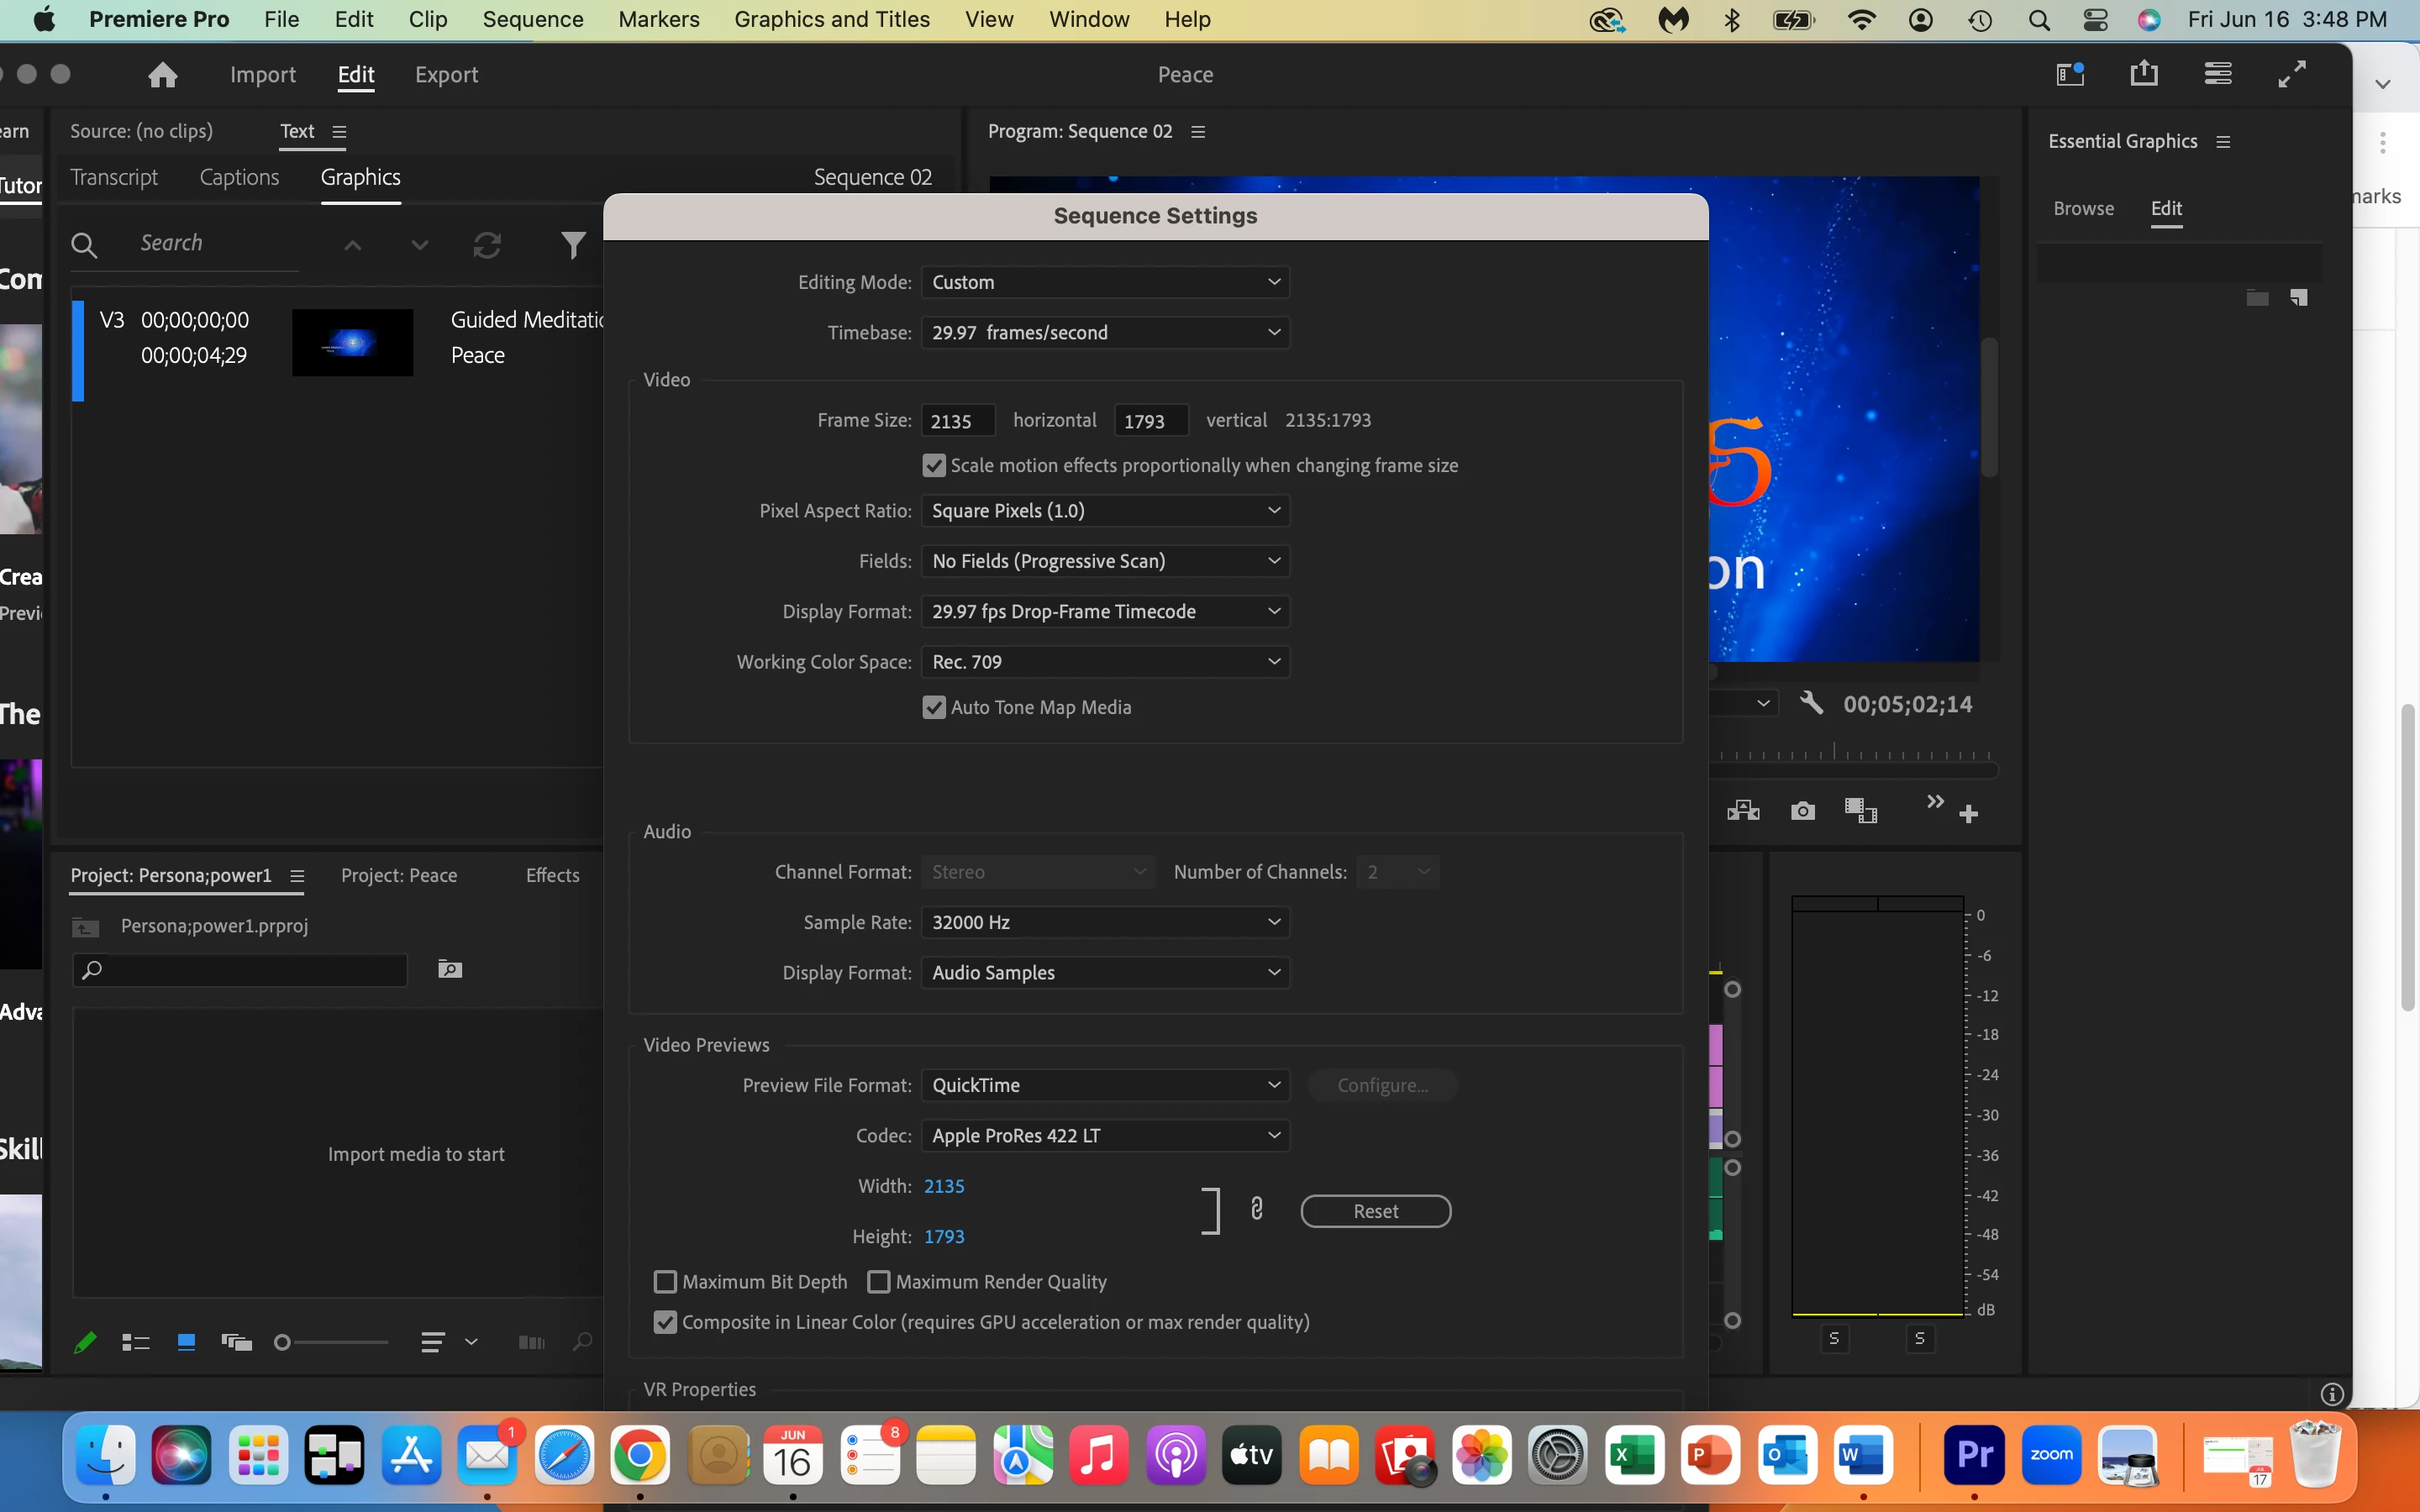The width and height of the screenshot is (2420, 1512).
Task: Click the horizontal Frame Size field 2135
Action: [956, 421]
